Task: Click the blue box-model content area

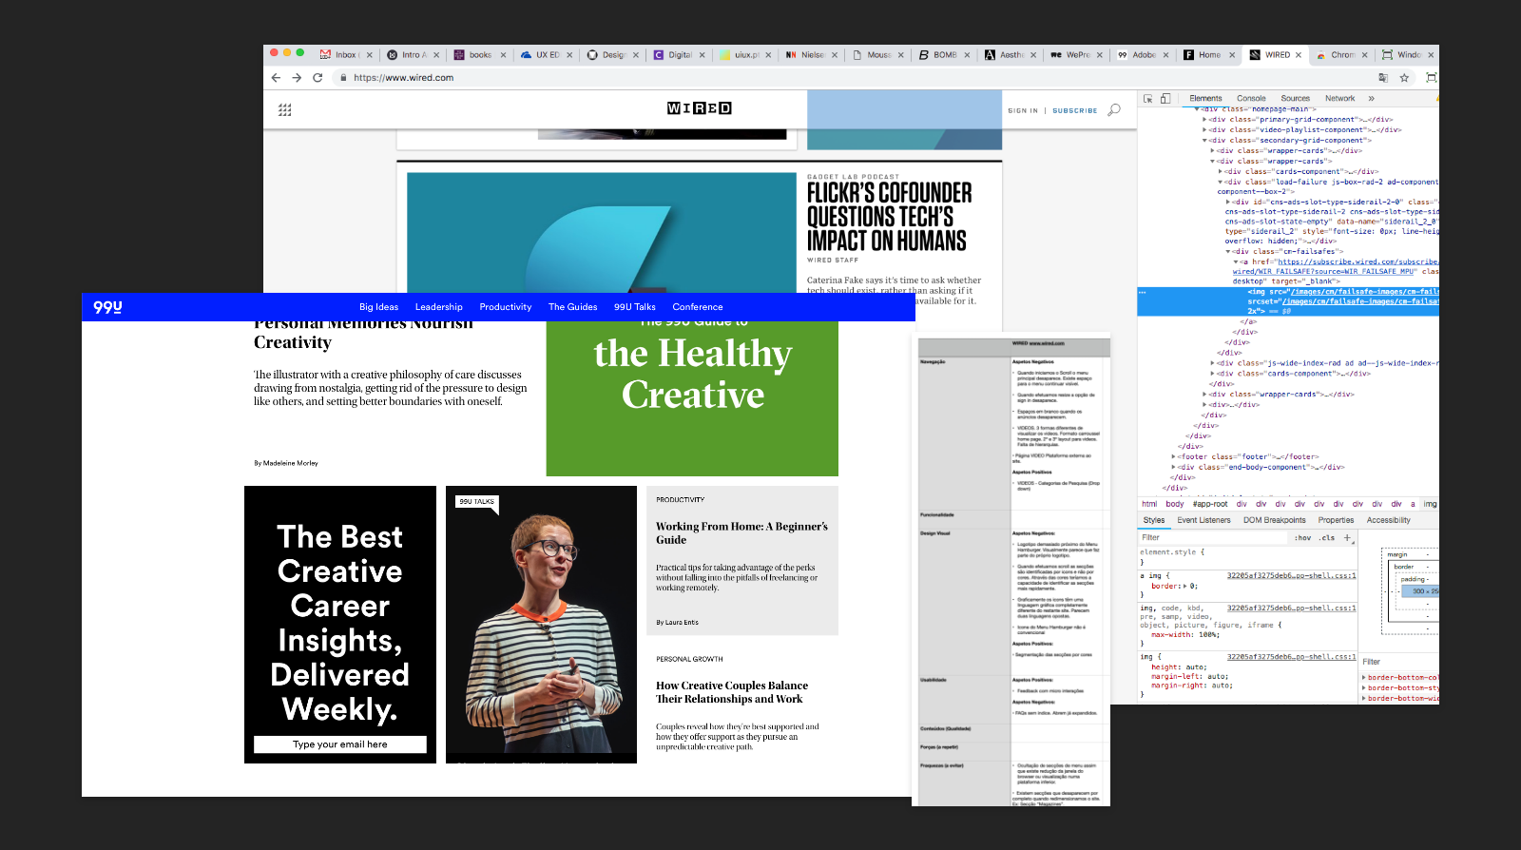Action: click(1420, 591)
